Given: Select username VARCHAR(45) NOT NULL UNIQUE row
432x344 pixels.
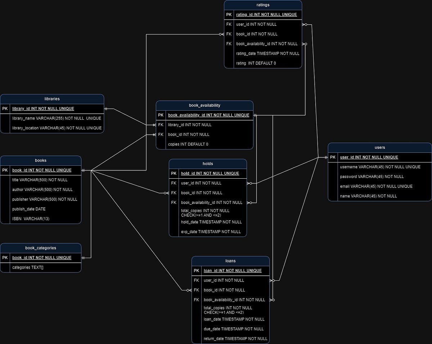Looking at the screenshot, I should [380, 167].
